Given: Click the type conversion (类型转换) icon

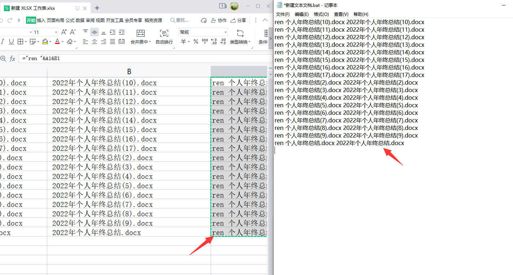Looking at the screenshot, I should tap(240, 33).
